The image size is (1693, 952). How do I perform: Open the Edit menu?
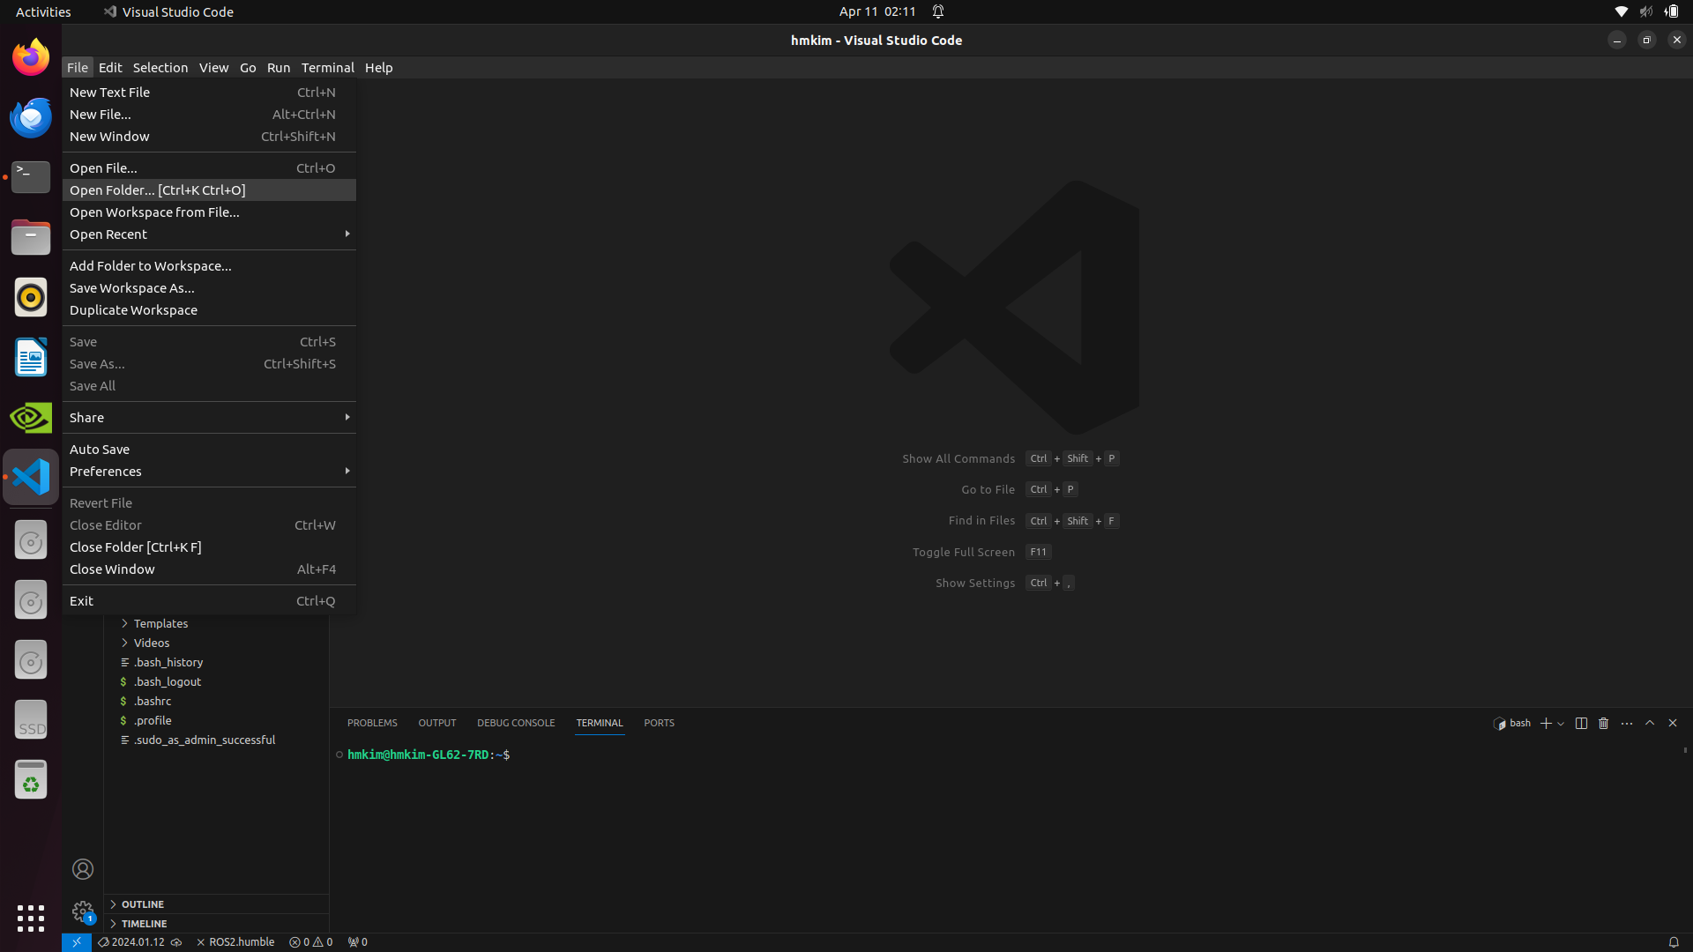pos(110,68)
